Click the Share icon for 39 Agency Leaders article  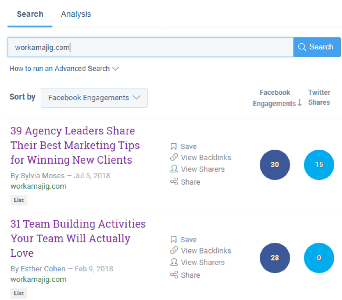[x=174, y=182]
